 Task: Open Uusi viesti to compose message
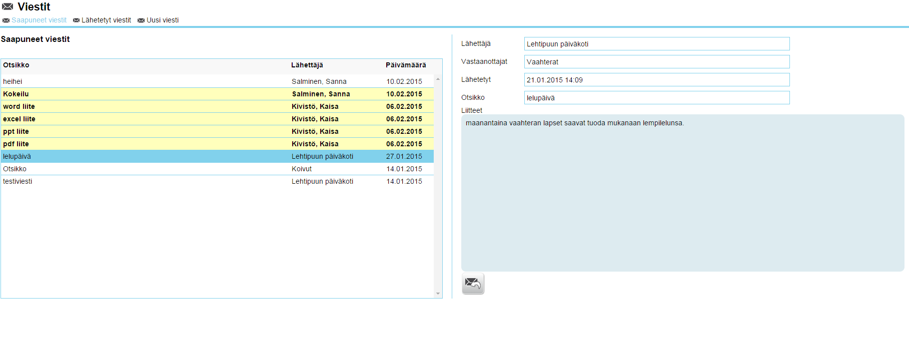click(x=163, y=20)
